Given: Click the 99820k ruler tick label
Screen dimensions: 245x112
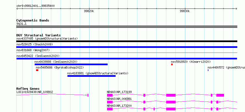Looking at the screenshot, I should point(89,11).
